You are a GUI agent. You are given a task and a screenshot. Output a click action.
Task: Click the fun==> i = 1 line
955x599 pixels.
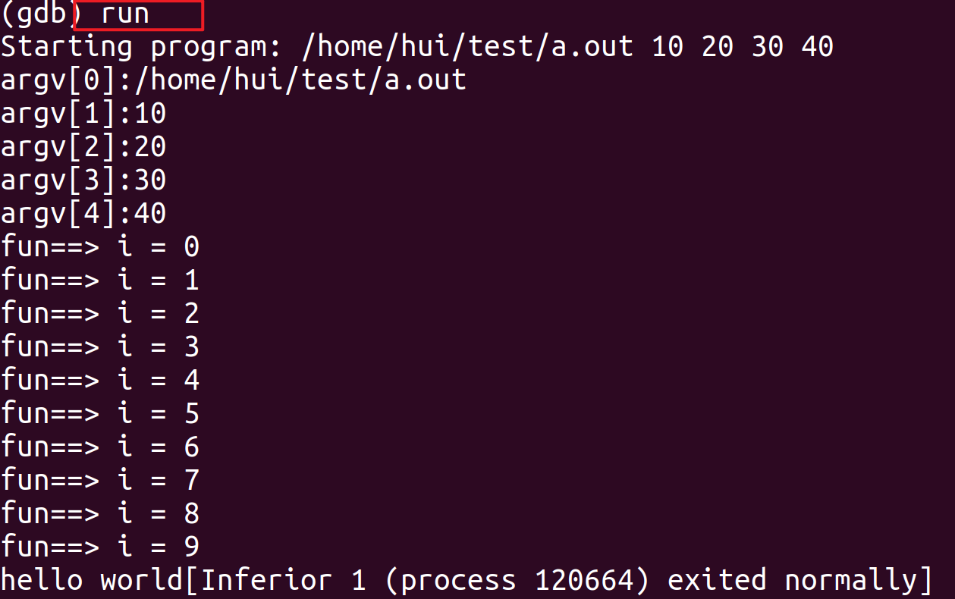point(100,281)
